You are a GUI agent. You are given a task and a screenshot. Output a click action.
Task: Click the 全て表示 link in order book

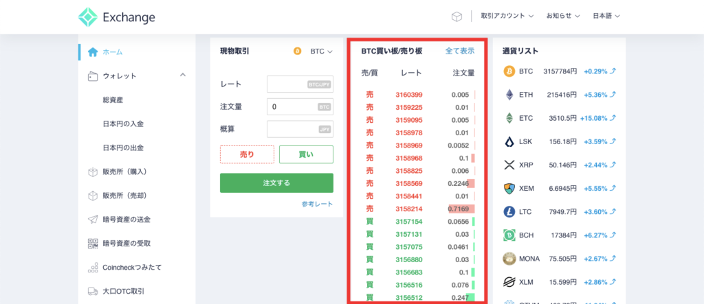click(459, 51)
